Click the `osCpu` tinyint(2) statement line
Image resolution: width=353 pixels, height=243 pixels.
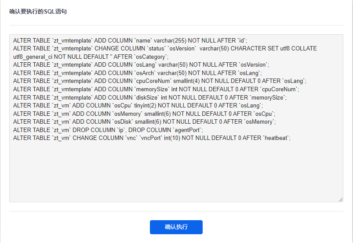click(138, 106)
